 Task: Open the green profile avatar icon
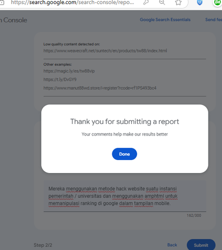click(x=218, y=2)
